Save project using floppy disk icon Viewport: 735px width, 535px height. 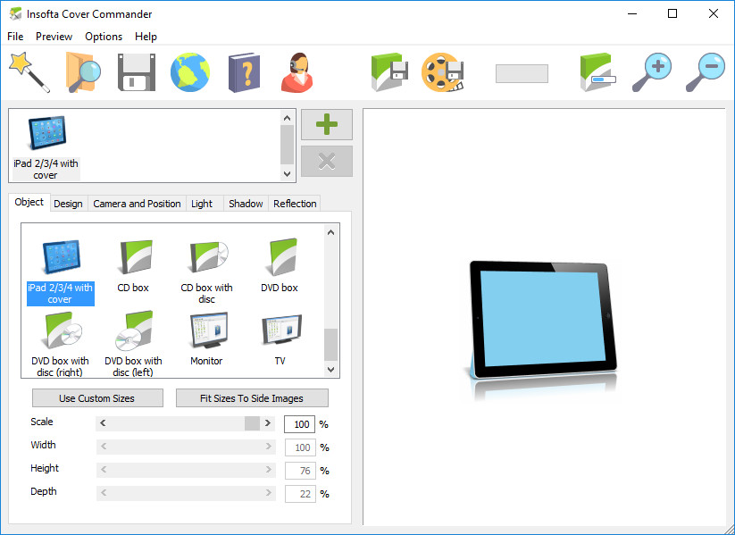click(x=137, y=72)
